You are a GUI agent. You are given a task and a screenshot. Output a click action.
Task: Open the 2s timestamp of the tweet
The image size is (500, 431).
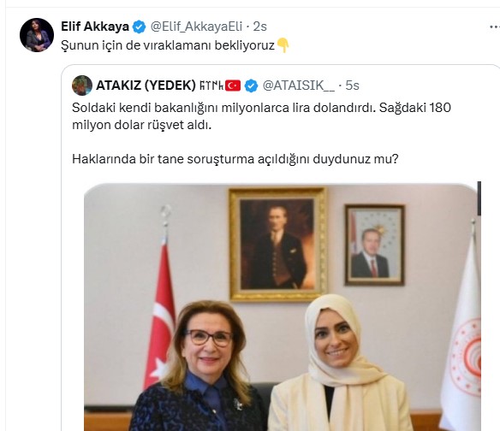coord(260,27)
